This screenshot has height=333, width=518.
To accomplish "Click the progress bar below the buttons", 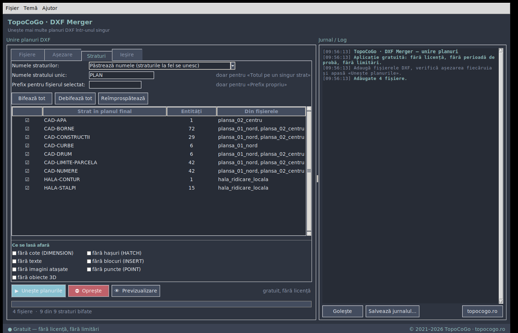I will (x=161, y=304).
